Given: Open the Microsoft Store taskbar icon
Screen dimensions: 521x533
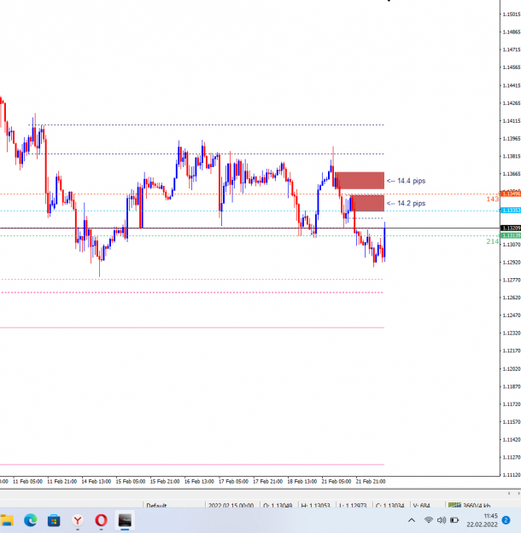Looking at the screenshot, I should coord(54,520).
